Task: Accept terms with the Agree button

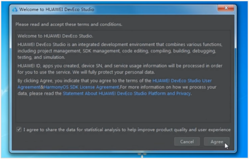Action: tap(217, 142)
